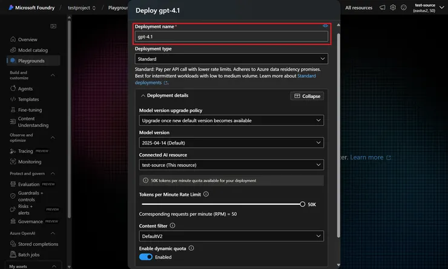Click the Playgrounds chat icon
Viewport: 448px width, 269px height.
tap(13, 60)
